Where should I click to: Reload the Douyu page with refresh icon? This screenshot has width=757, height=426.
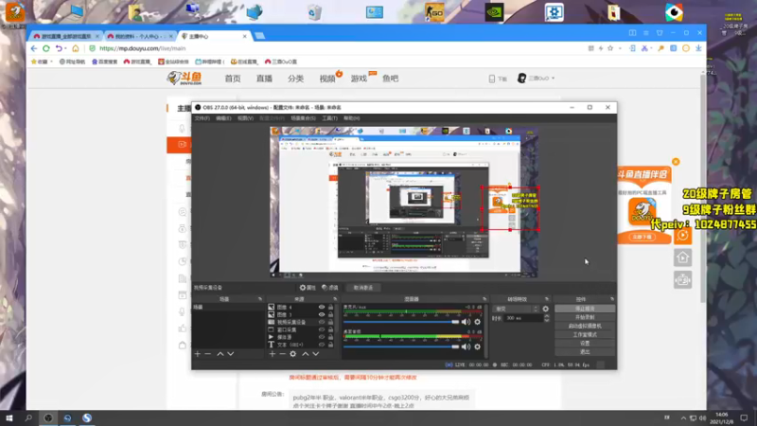pyautogui.click(x=46, y=48)
